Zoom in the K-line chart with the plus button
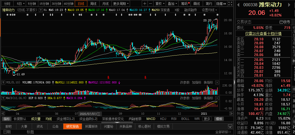The height and width of the screenshot is (135, 295). (x=144, y=4)
